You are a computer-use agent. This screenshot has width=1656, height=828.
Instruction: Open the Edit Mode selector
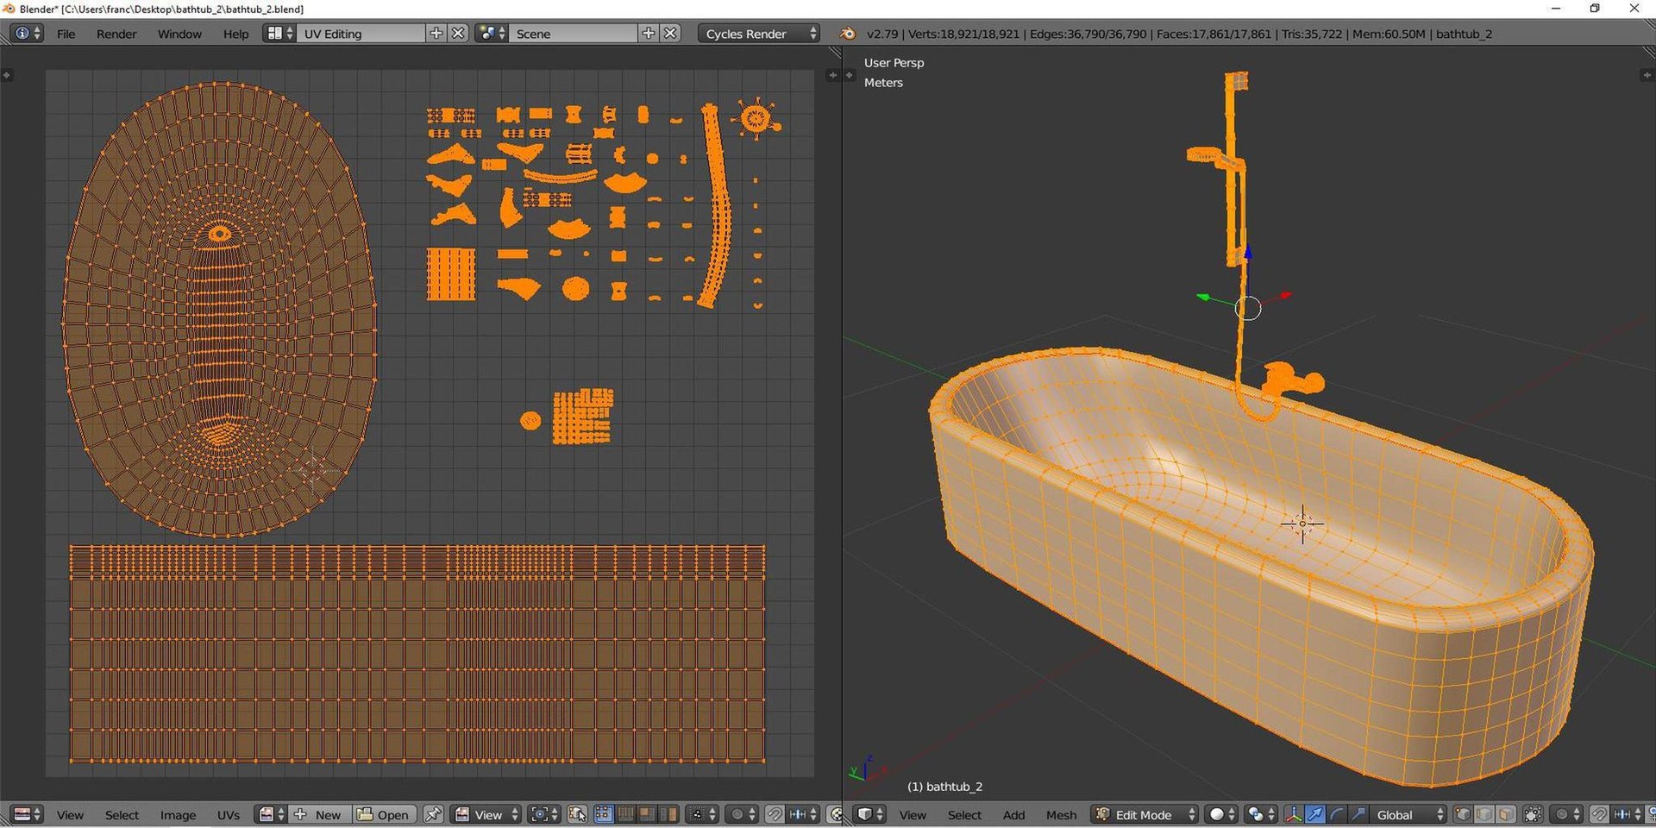[x=1145, y=814]
